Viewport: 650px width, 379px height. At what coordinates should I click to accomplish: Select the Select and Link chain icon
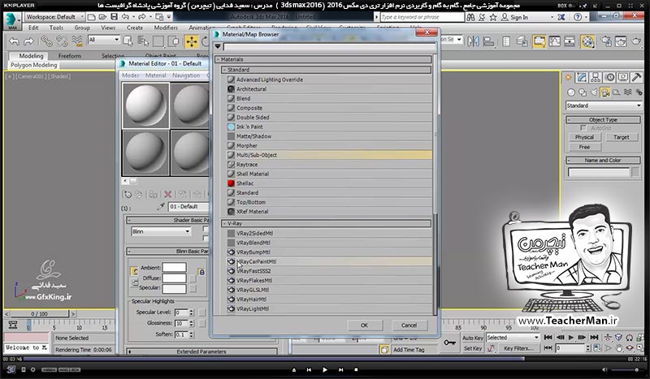[x=46, y=41]
